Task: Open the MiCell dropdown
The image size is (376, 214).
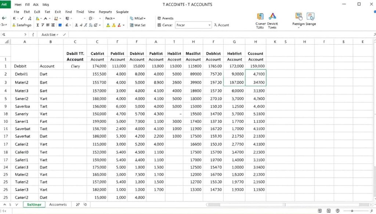Action: click(x=138, y=18)
